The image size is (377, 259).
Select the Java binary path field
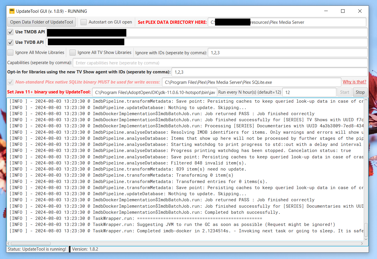point(155,92)
